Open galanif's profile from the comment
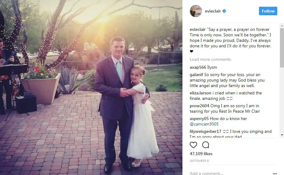284x175 pixels. pyautogui.click(x=196, y=75)
